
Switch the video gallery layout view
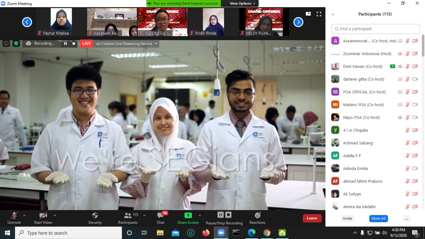[308, 14]
